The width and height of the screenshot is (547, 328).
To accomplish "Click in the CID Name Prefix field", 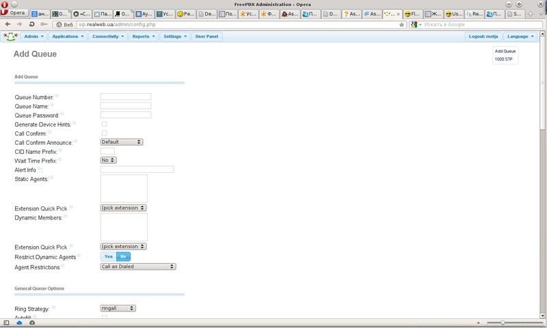I will [x=107, y=151].
